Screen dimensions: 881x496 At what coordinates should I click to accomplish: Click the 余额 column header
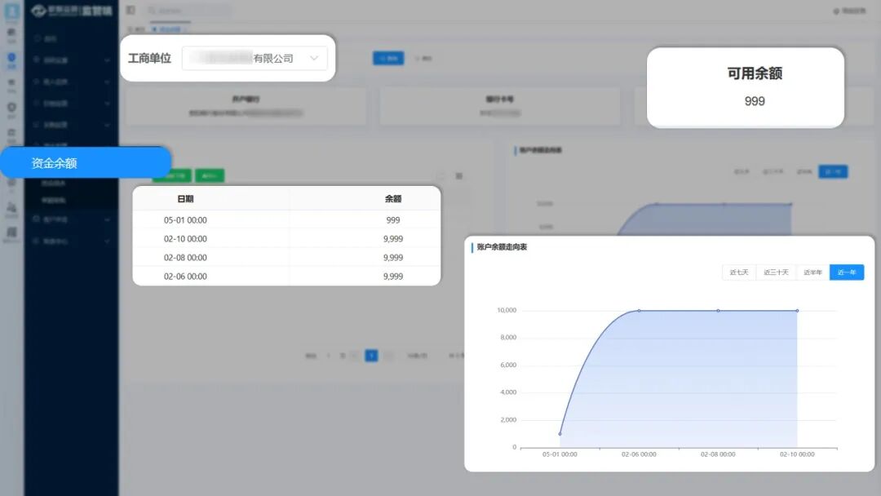click(392, 199)
